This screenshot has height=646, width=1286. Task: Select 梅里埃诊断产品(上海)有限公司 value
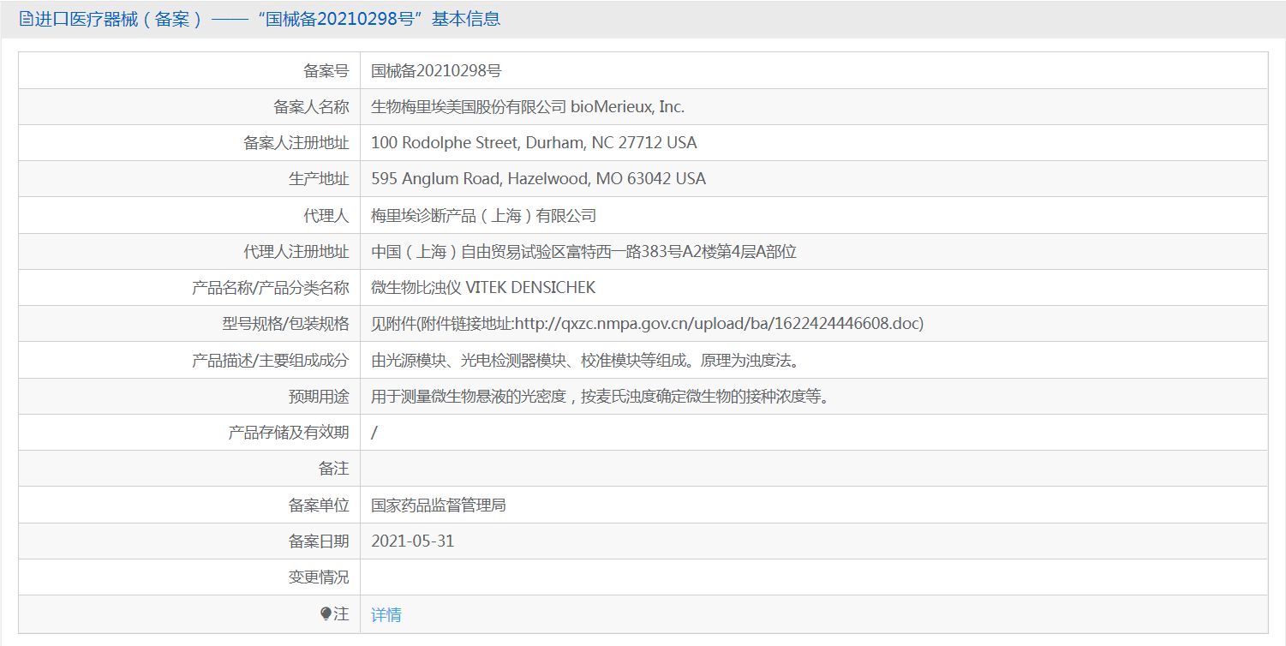483,215
